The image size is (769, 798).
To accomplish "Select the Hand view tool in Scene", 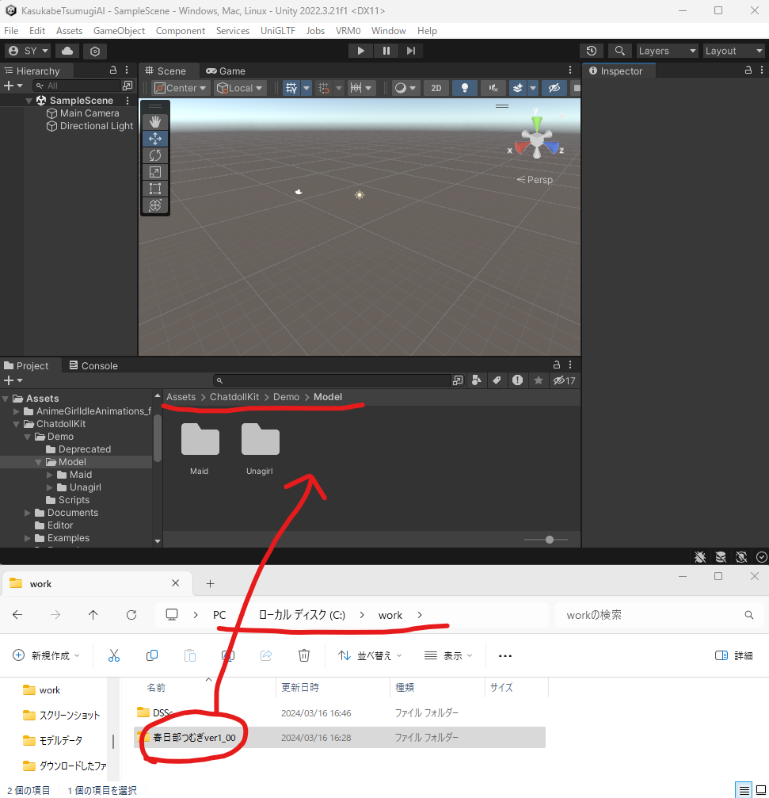I will click(x=155, y=121).
